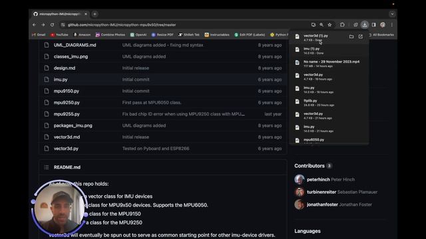This screenshot has height=239, width=426.
Task: Reload the GitHub page
Action: 52,25
